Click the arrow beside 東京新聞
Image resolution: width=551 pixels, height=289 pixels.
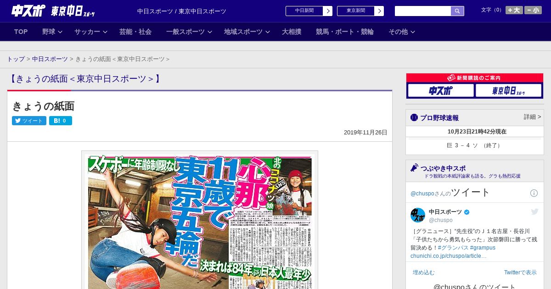379,11
